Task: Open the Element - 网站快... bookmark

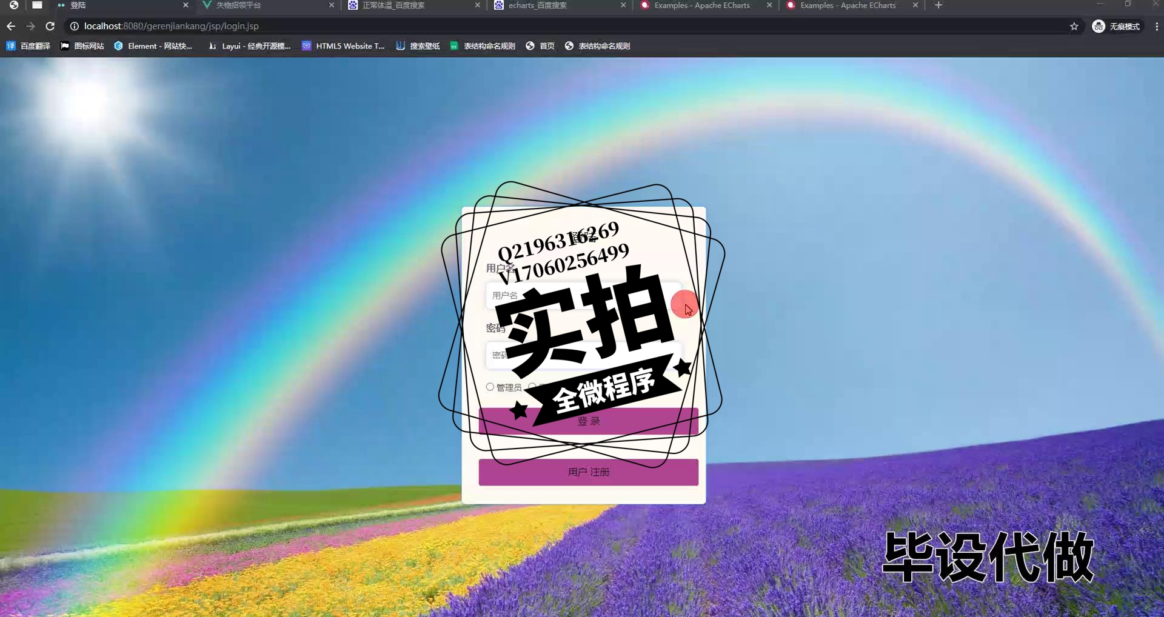Action: tap(153, 46)
